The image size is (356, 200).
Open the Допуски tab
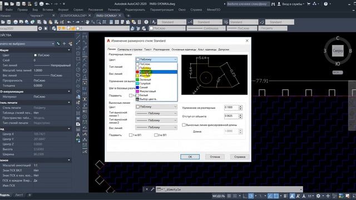[224, 49]
